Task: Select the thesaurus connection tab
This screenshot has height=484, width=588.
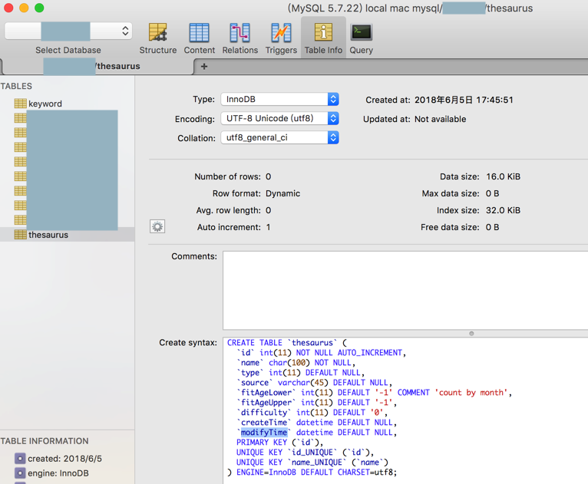Action: point(97,66)
